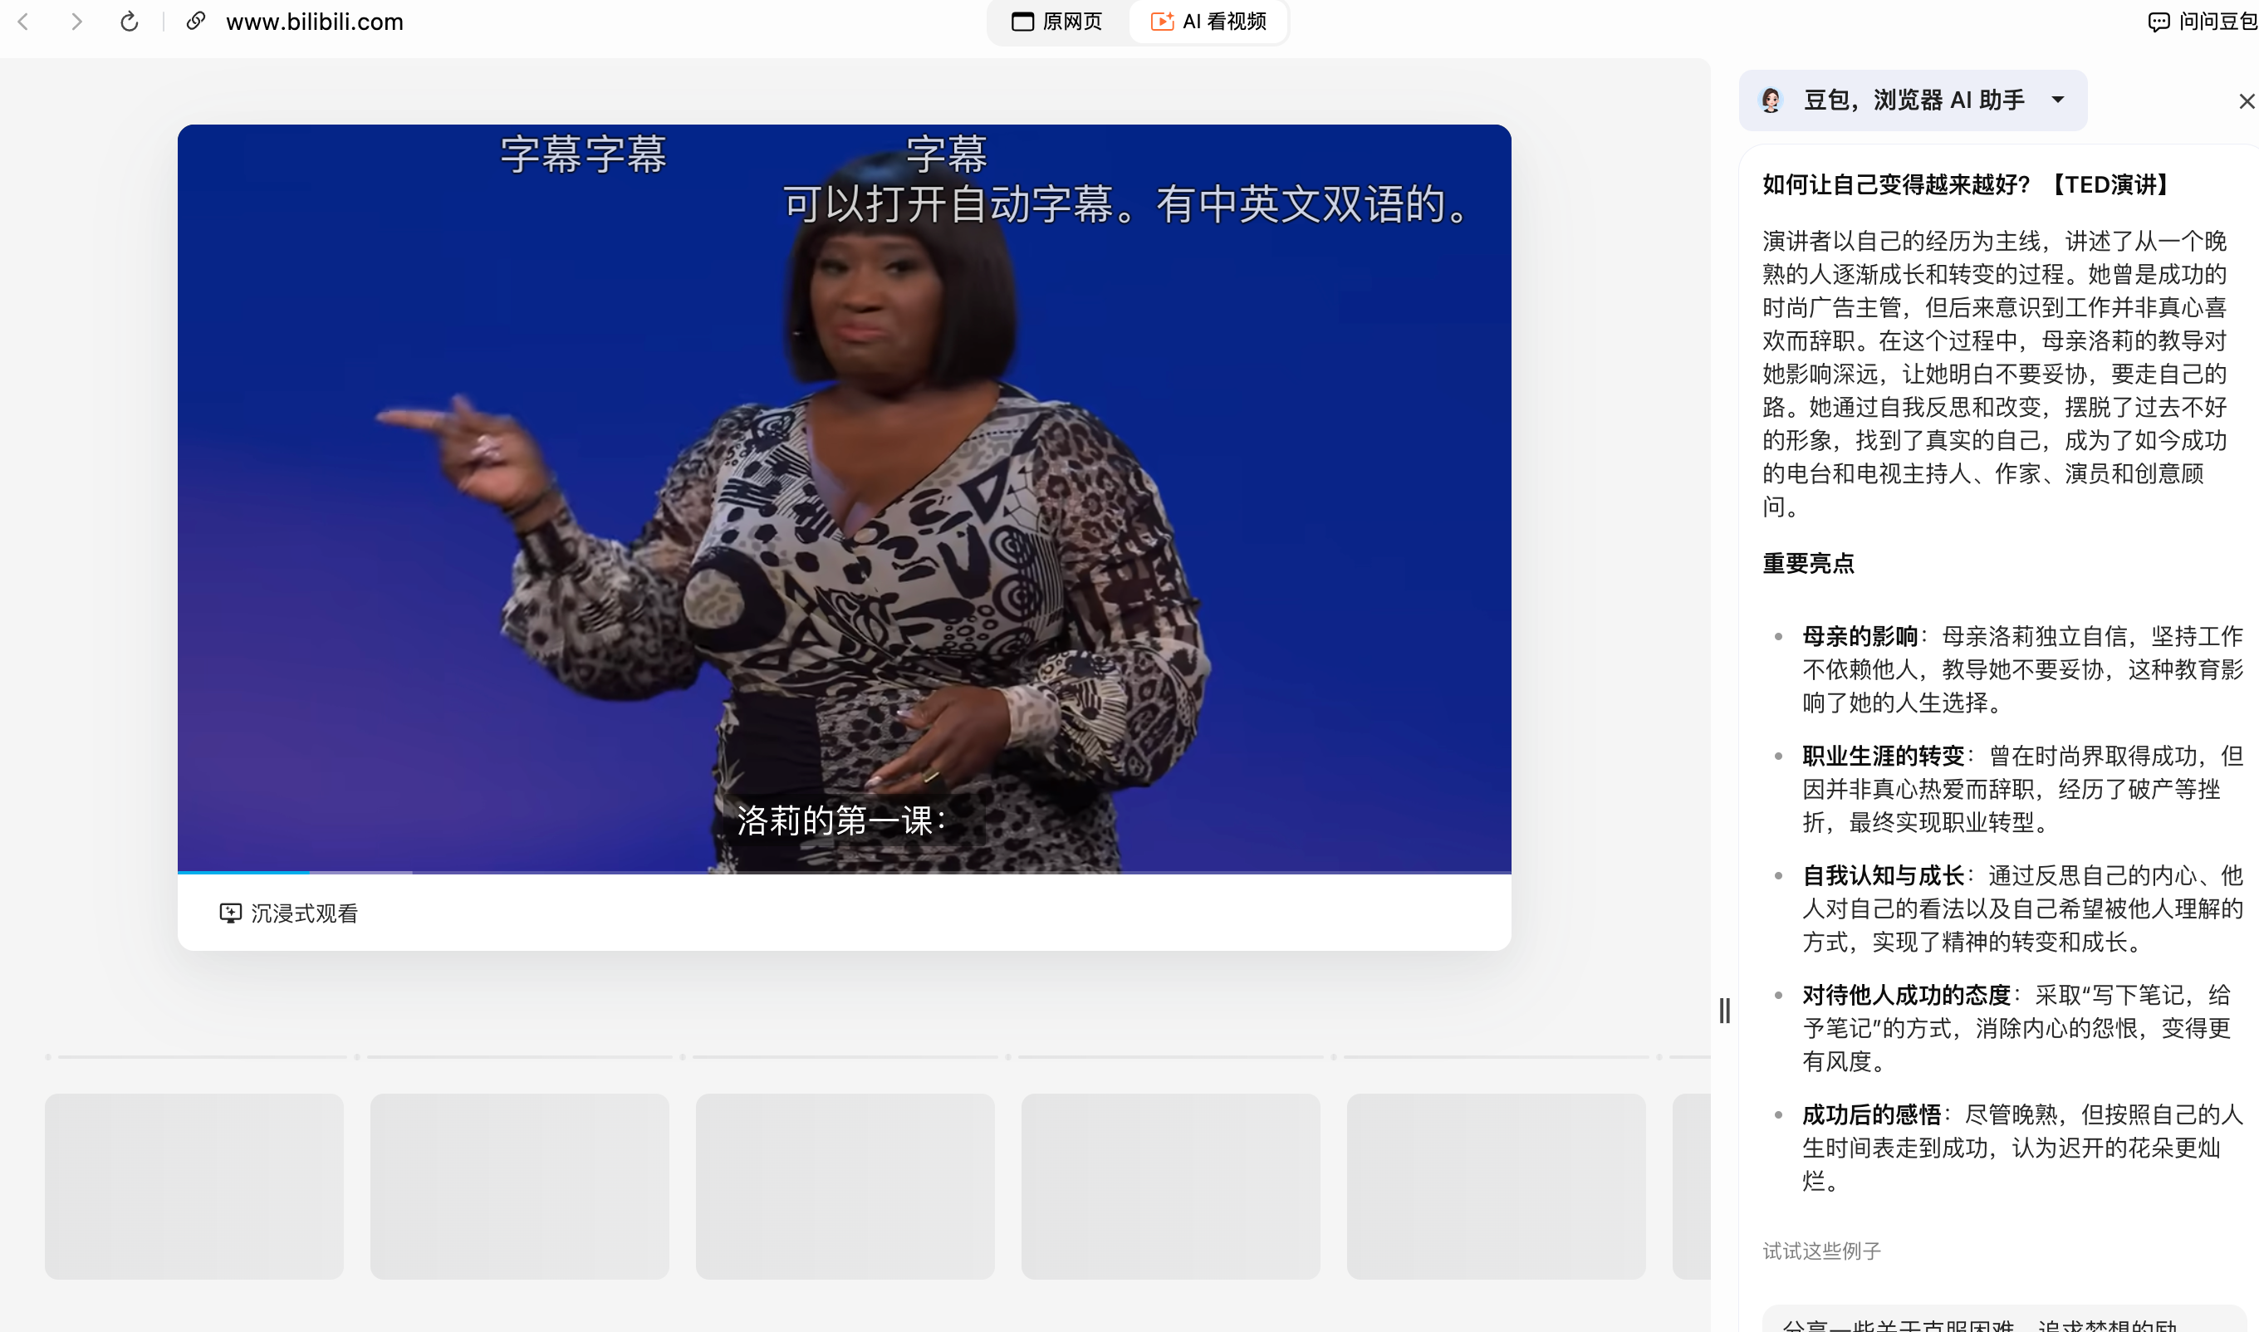Close the Doubao assistant side panel
The width and height of the screenshot is (2259, 1332).
(x=2247, y=101)
